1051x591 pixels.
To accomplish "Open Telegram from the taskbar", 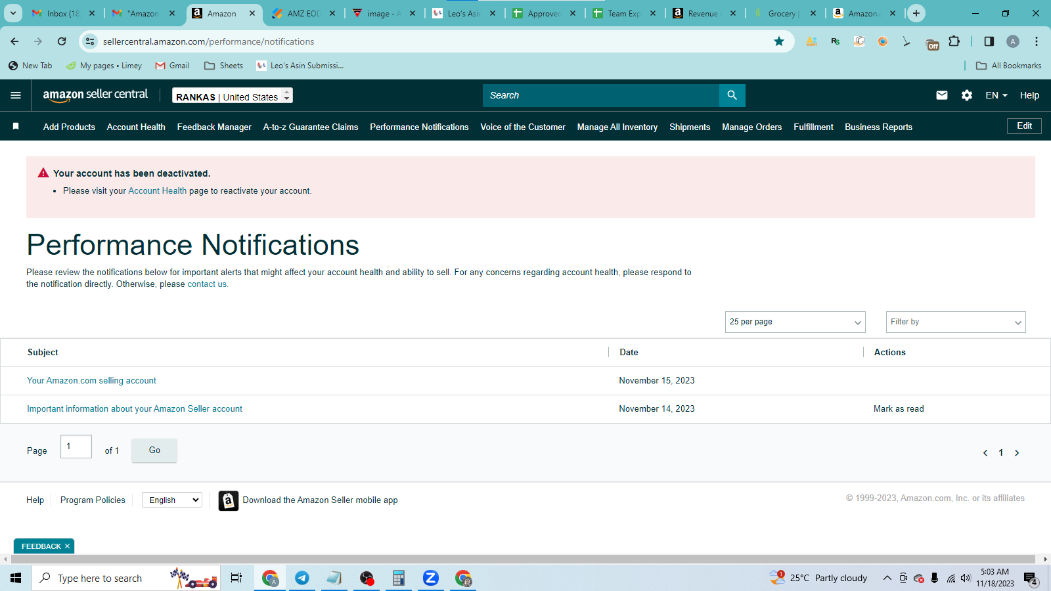I will 302,578.
